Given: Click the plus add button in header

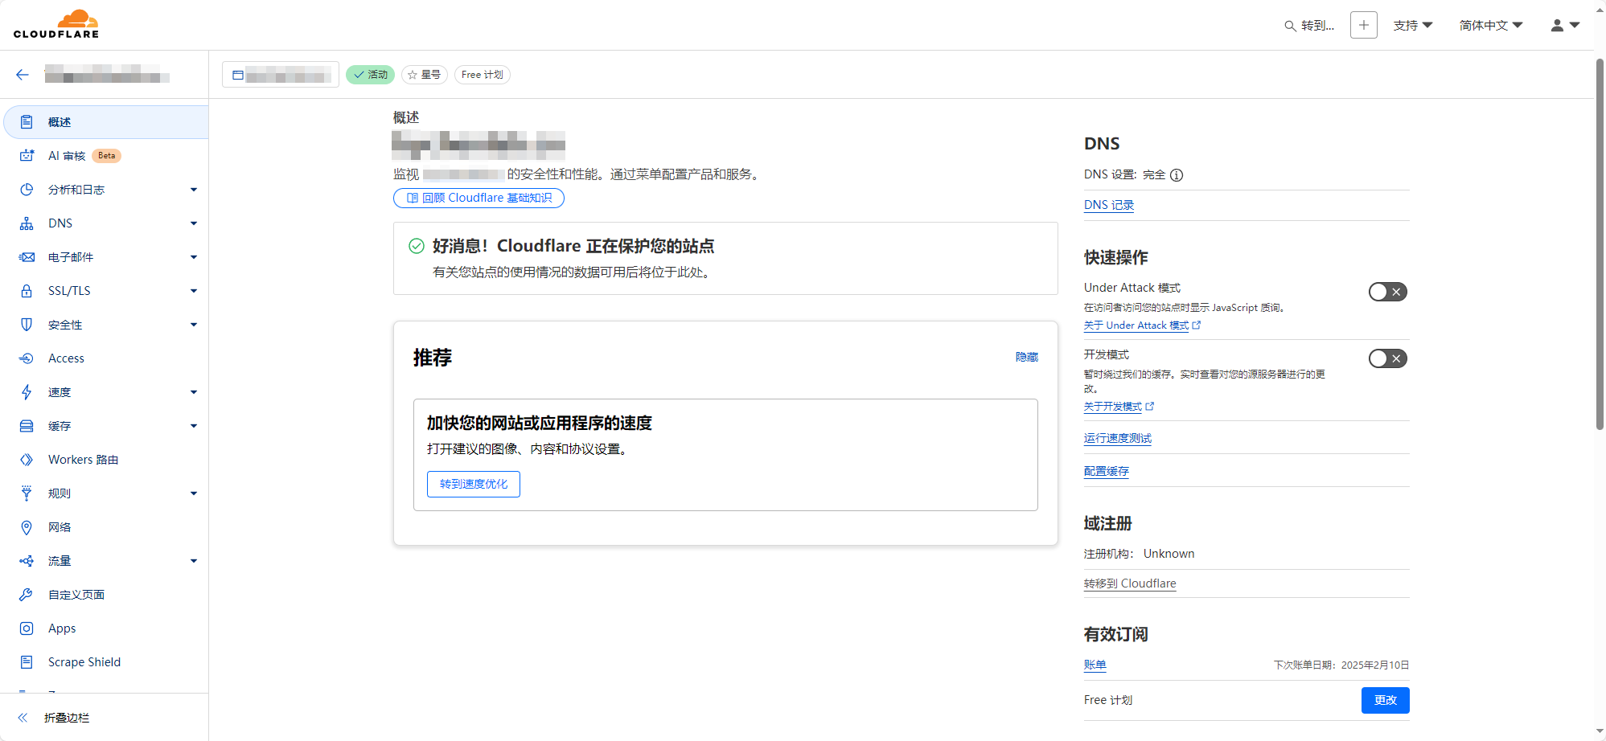Looking at the screenshot, I should pyautogui.click(x=1364, y=25).
